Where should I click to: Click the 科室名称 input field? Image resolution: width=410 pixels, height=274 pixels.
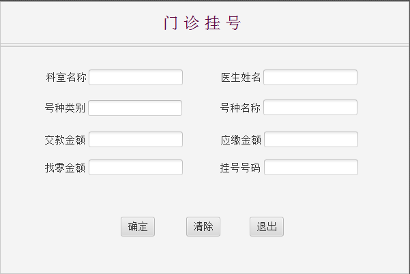coord(136,78)
